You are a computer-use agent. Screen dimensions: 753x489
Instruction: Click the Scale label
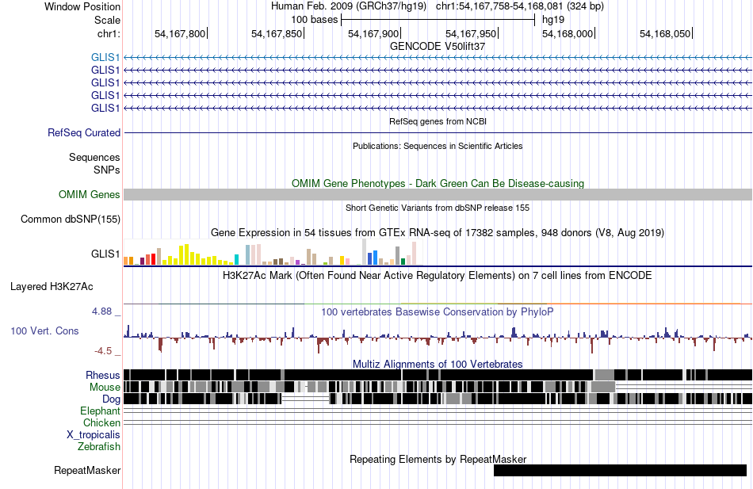107,20
